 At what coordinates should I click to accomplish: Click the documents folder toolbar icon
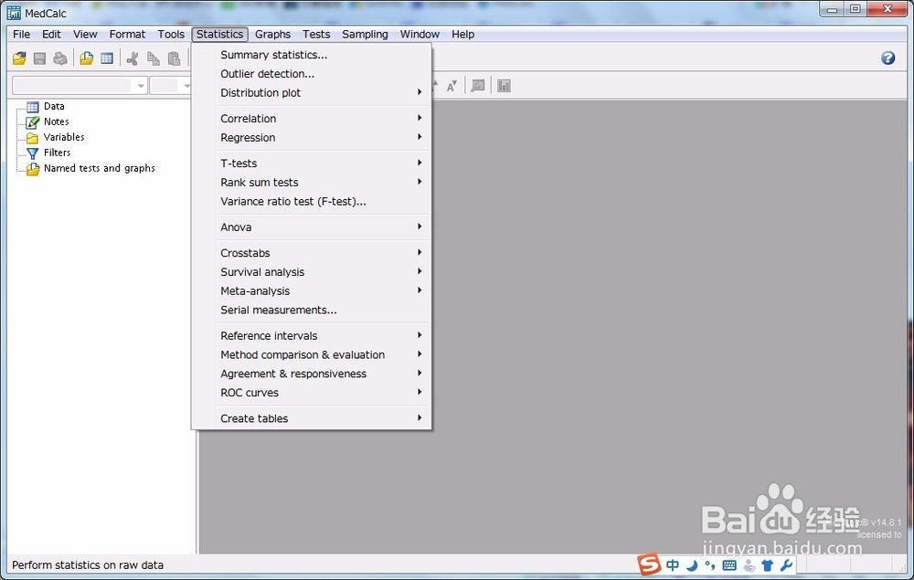(86, 58)
